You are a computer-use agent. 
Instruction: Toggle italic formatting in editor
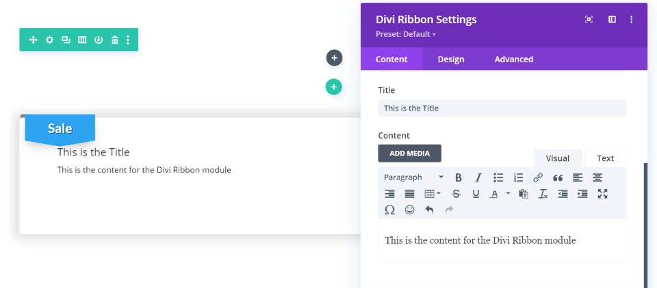pyautogui.click(x=478, y=177)
